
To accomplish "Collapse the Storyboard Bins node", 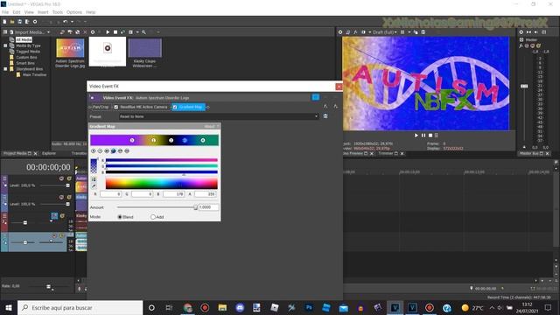I will tap(5, 69).
